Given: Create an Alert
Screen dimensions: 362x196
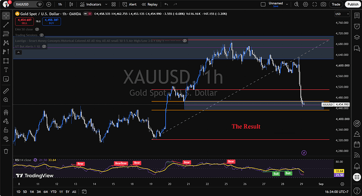Looking at the screenshot, I should coord(130,4).
